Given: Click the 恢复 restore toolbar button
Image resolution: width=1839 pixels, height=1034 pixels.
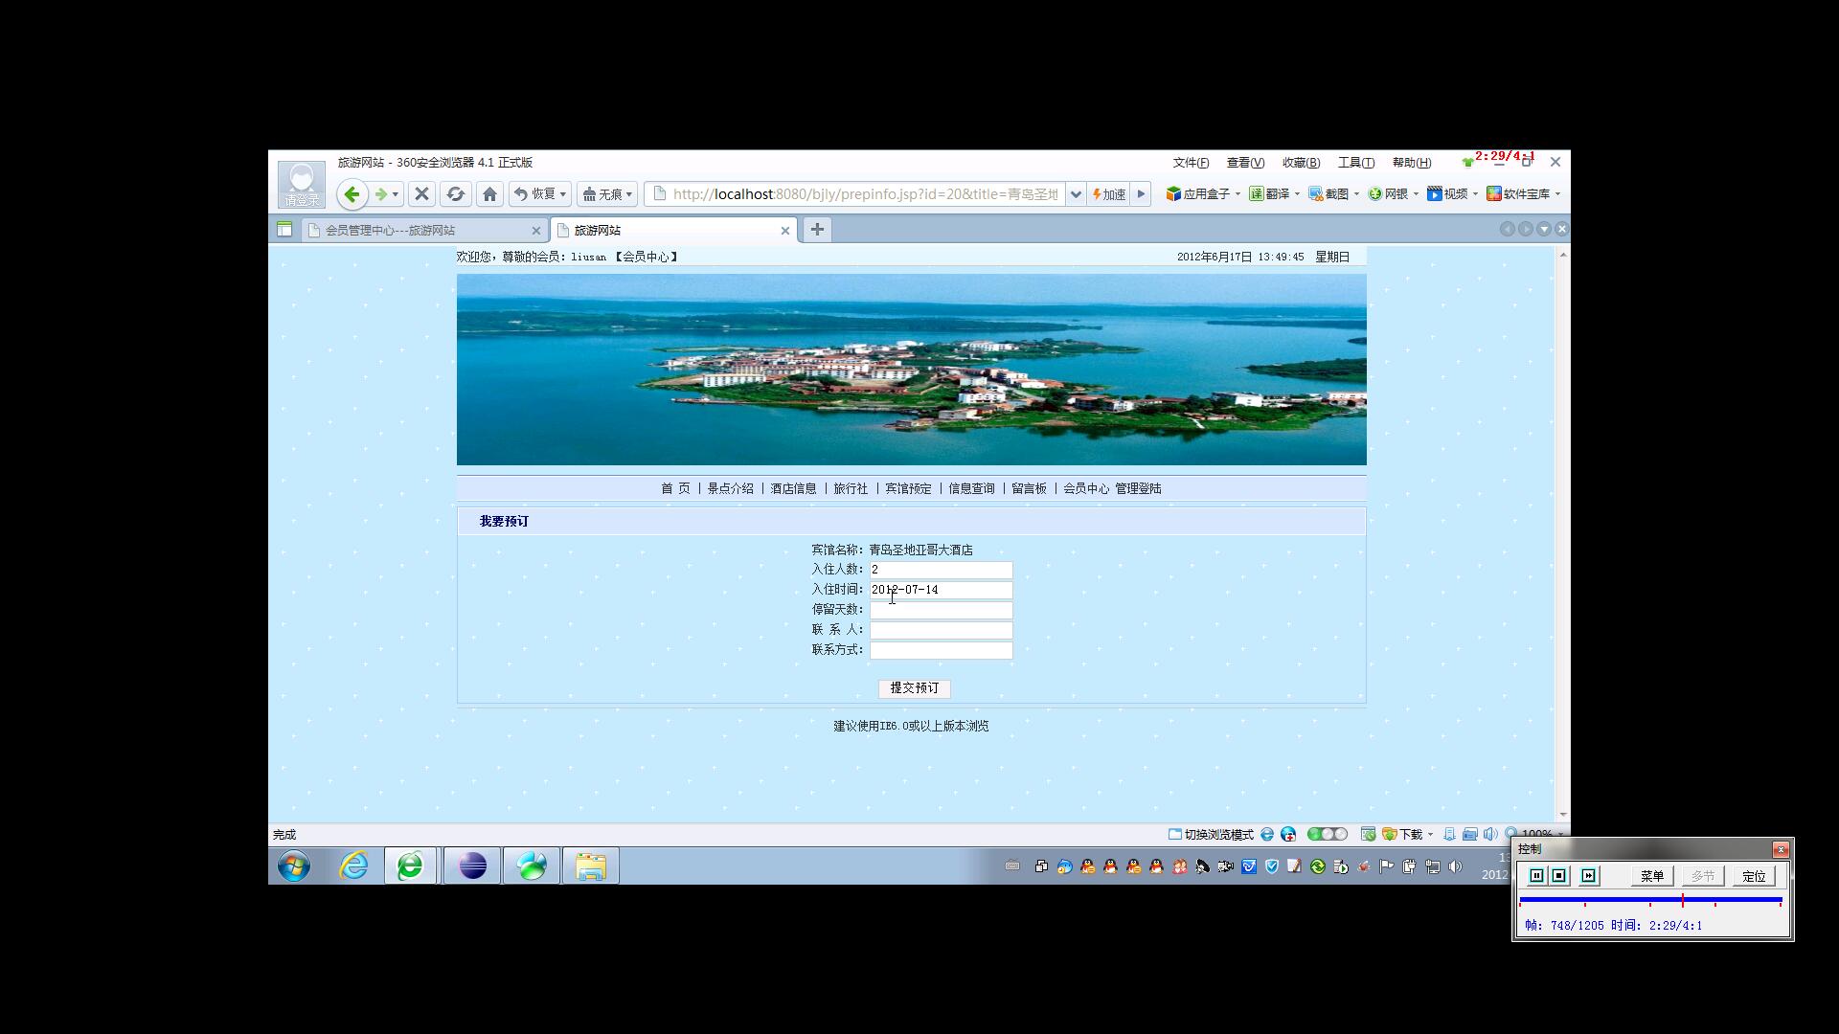Looking at the screenshot, I should [x=534, y=194].
